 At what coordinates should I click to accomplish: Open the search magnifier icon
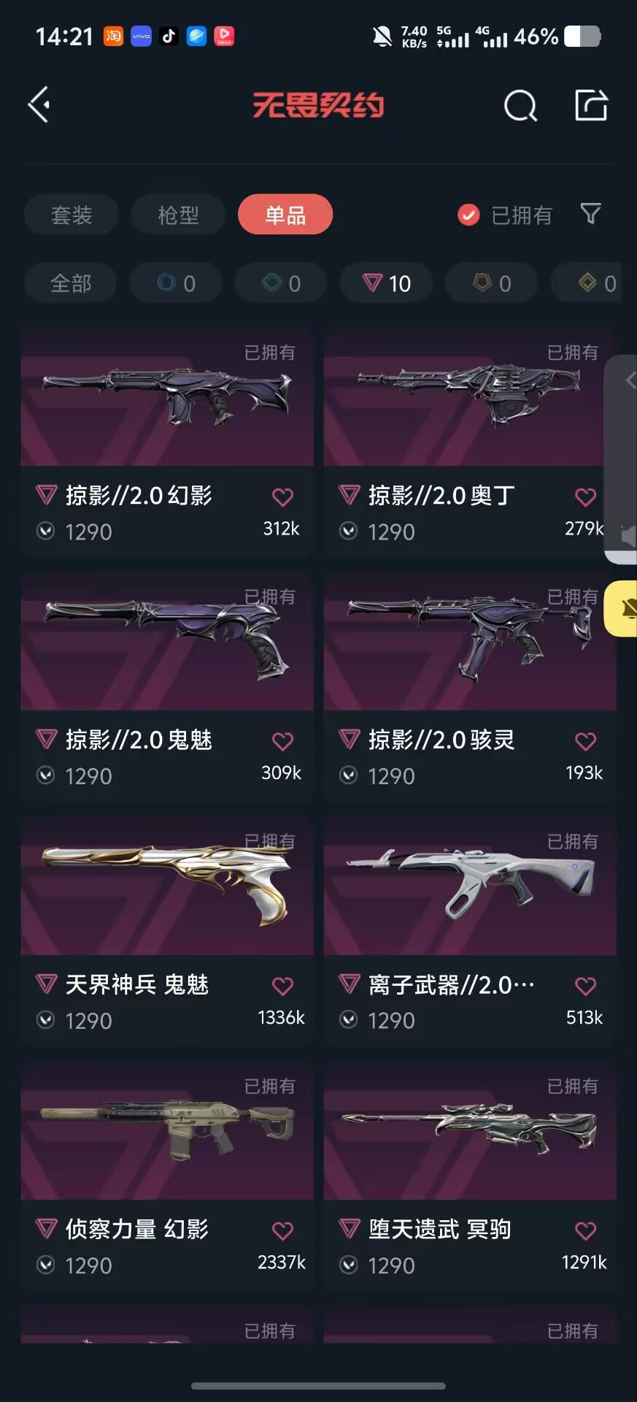520,107
